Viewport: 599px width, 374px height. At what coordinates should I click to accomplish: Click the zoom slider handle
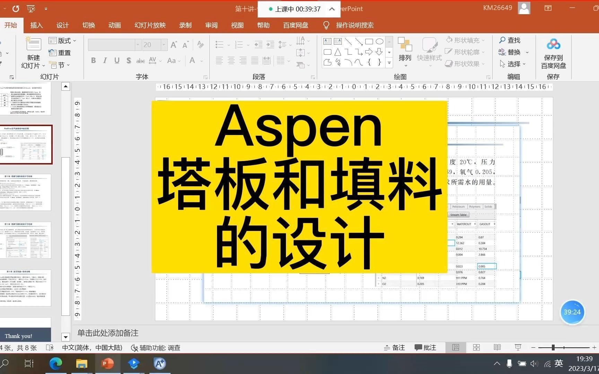pyautogui.click(x=553, y=347)
